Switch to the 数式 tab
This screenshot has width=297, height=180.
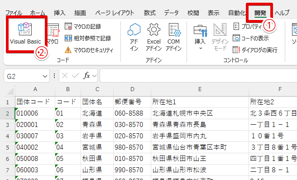tap(150, 13)
